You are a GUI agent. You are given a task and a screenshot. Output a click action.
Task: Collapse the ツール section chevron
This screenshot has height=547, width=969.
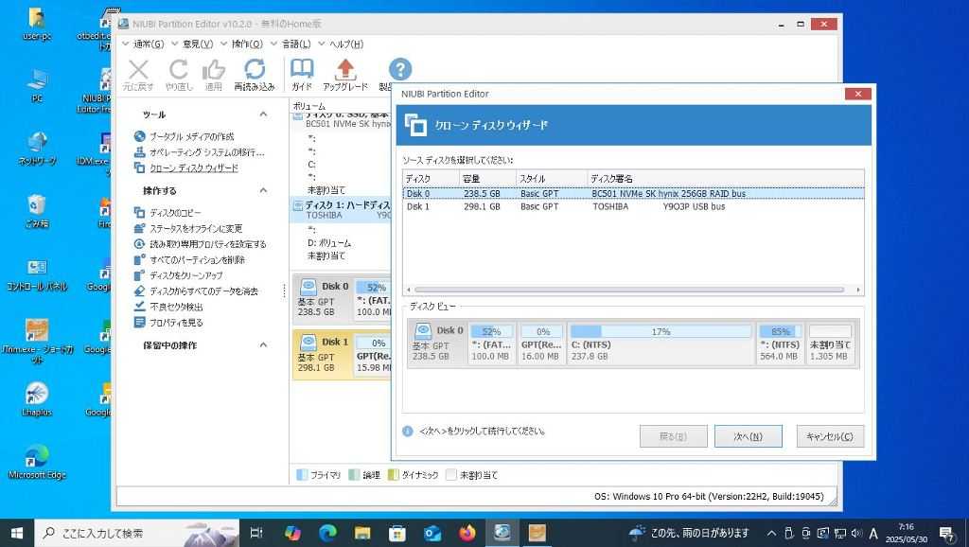tap(263, 114)
